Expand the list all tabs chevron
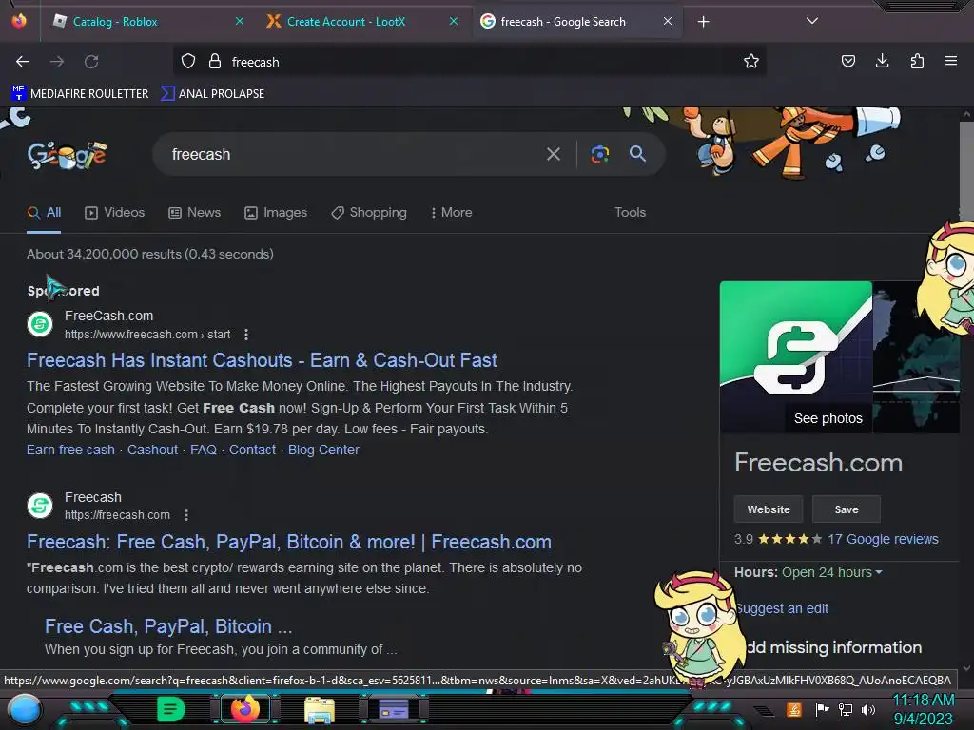 [x=812, y=21]
